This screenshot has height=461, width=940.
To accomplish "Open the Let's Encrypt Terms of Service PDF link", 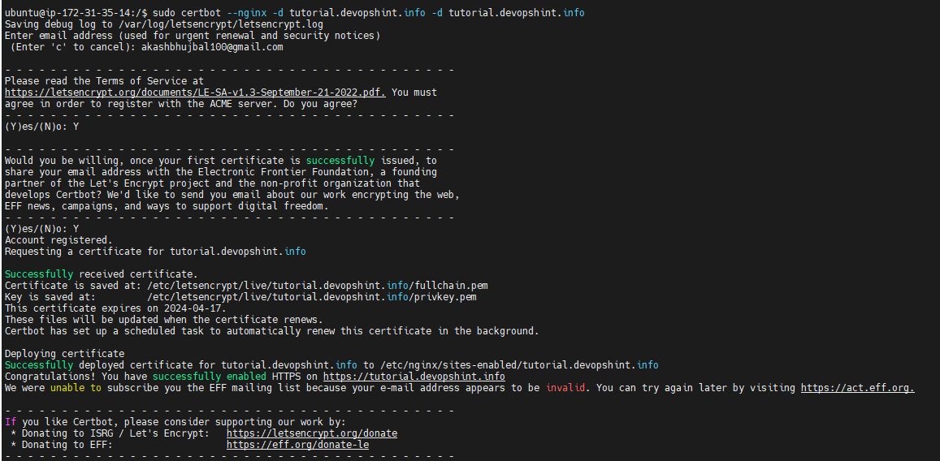I will [x=196, y=93].
